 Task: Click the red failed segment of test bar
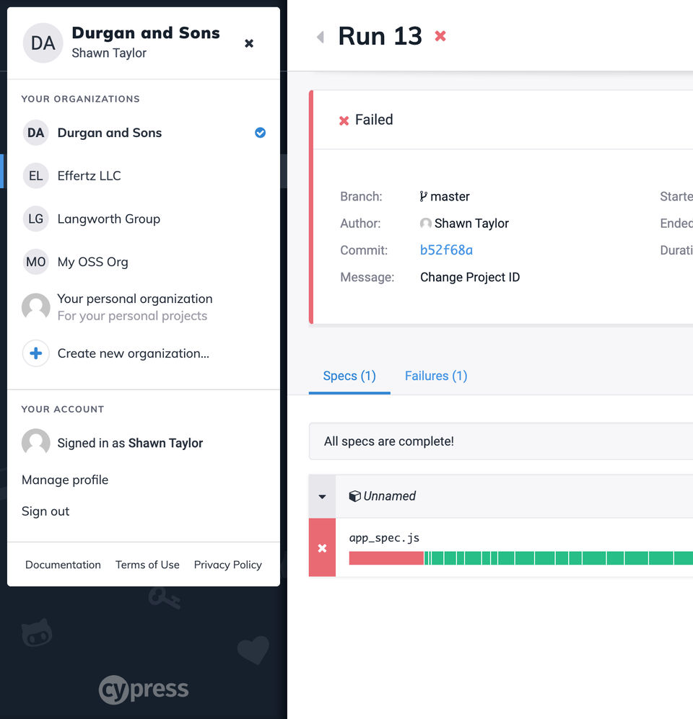386,558
